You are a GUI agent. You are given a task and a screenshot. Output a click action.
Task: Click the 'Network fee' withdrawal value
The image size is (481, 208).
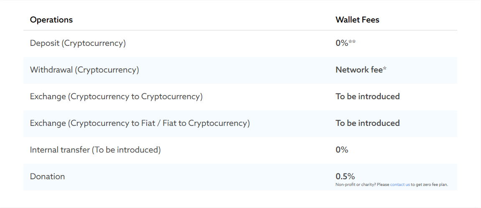coord(359,70)
